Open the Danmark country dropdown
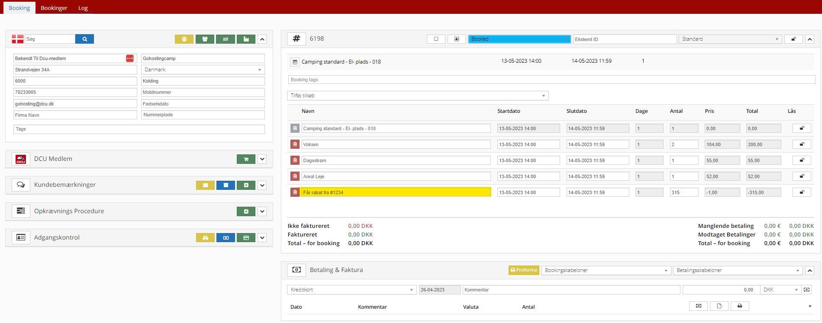 pyautogui.click(x=203, y=70)
